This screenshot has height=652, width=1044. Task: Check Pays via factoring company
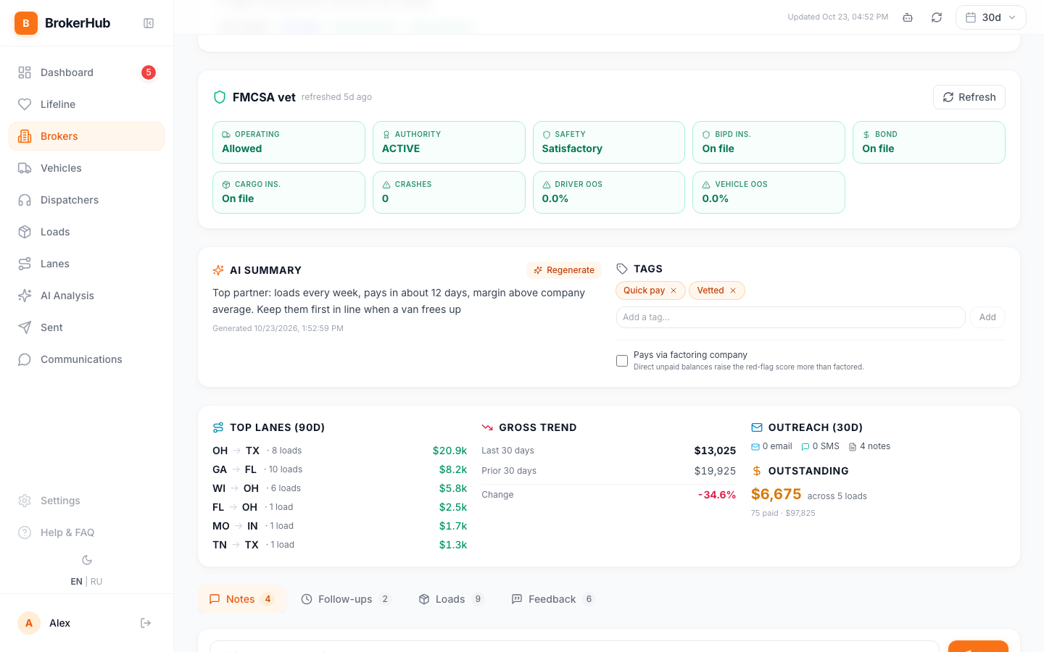[x=622, y=361]
